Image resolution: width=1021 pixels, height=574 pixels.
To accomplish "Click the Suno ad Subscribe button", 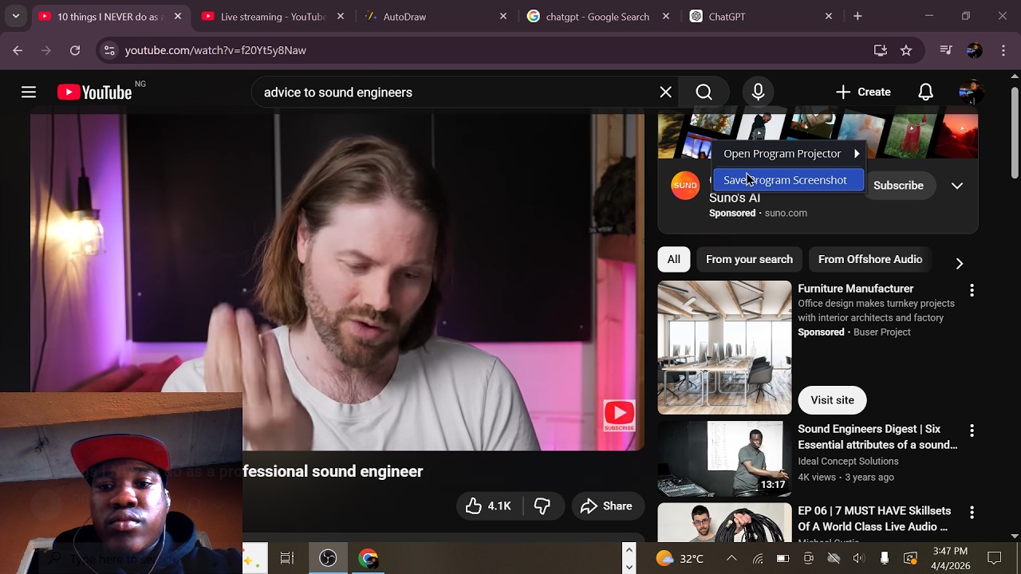I will [x=898, y=186].
